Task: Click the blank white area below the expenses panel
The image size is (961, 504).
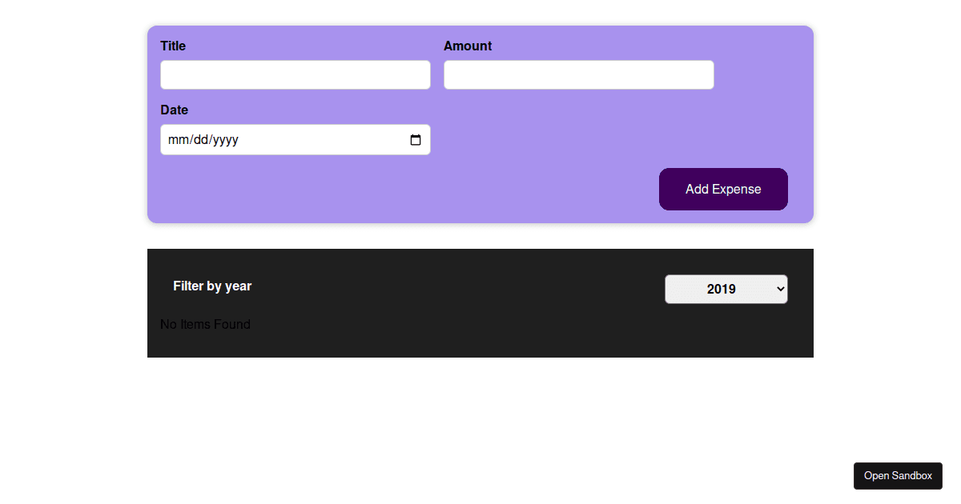Action: [x=480, y=424]
